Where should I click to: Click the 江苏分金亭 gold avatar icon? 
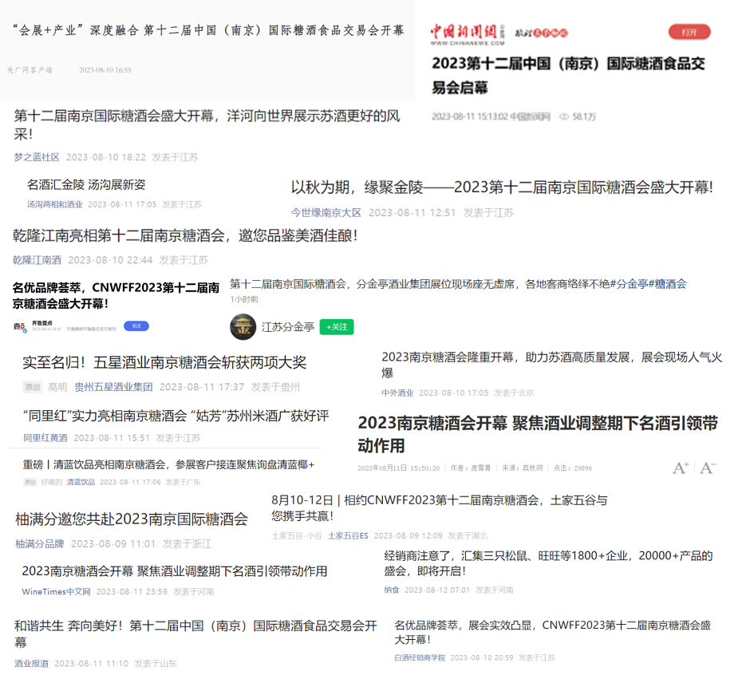(x=243, y=327)
